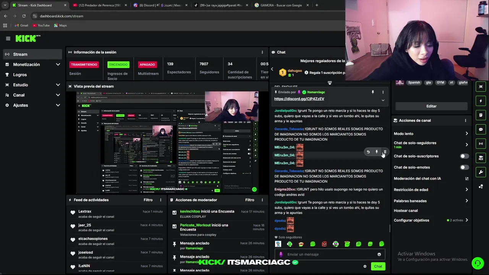This screenshot has width=489, height=275.
Task: Click the chat scrollbar handle
Action: (x=390, y=228)
